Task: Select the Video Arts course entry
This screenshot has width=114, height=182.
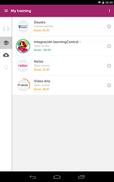Action: tap(63, 85)
